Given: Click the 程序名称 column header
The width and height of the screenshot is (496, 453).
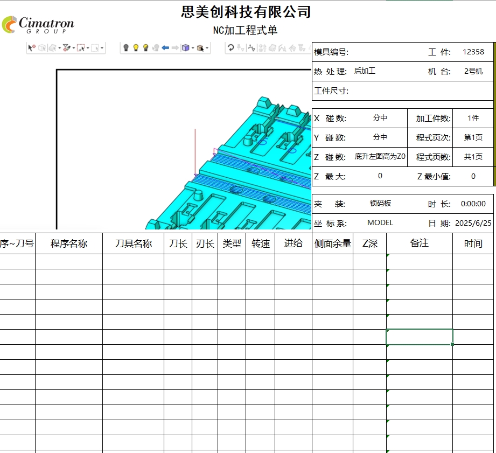Looking at the screenshot, I should pyautogui.click(x=68, y=243).
